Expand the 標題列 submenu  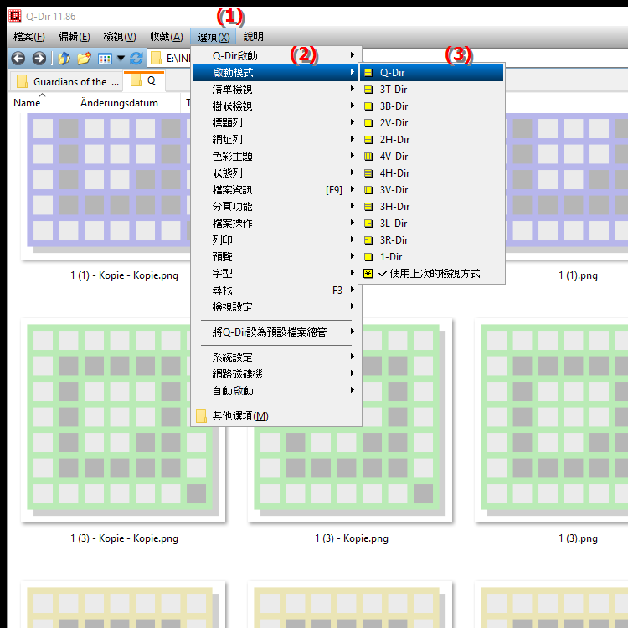[276, 123]
